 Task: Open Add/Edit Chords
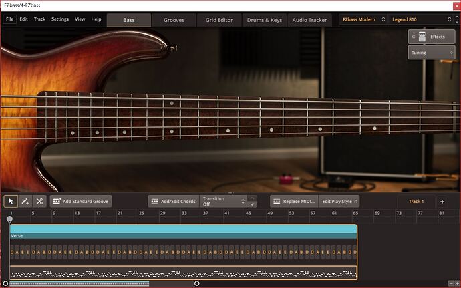[x=174, y=202]
